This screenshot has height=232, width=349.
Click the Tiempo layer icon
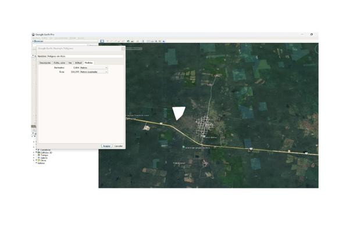pyautogui.click(x=38, y=155)
